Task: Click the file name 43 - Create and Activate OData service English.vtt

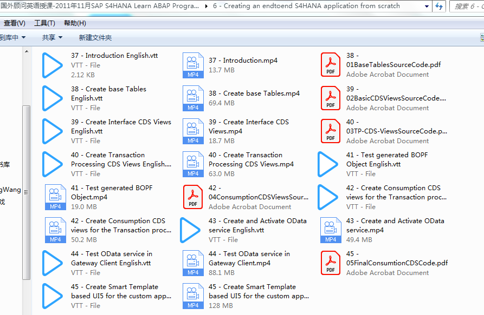Action: [x=257, y=225]
